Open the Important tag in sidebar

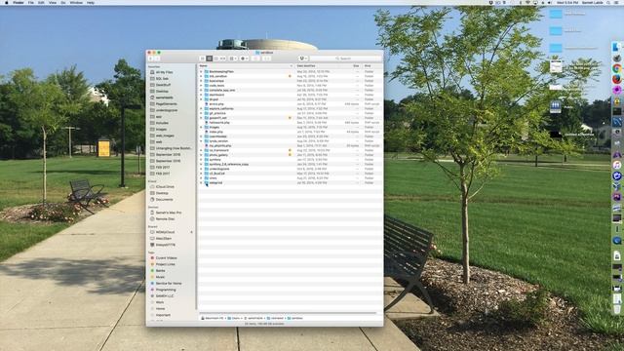160,315
